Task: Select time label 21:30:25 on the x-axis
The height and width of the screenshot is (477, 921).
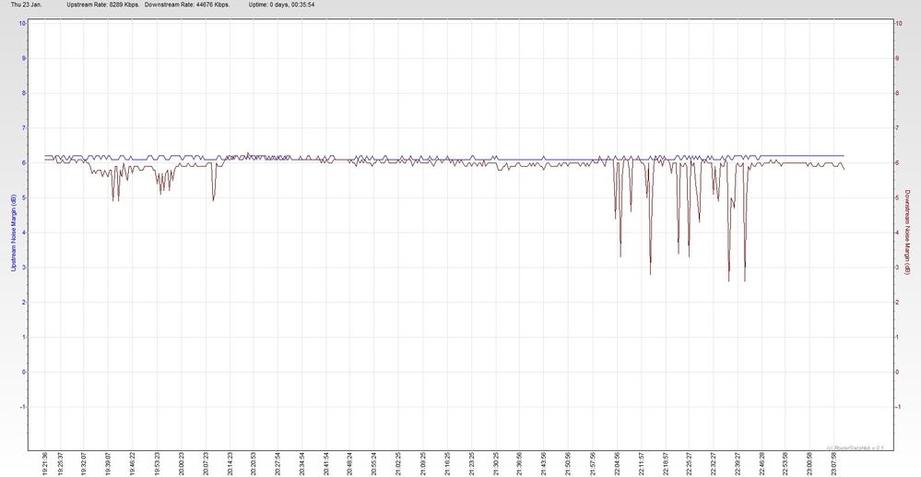Action: coord(495,463)
